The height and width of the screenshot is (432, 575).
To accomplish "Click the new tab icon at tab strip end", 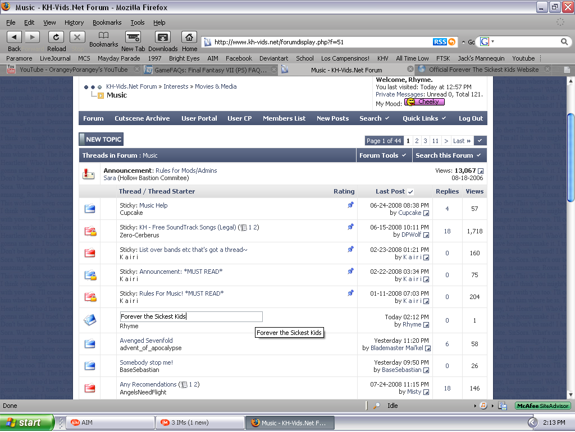I will pos(567,70).
